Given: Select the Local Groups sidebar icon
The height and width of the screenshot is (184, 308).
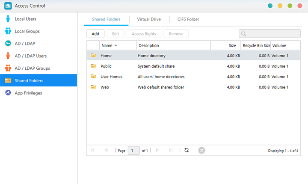Looking at the screenshot, I should pos(8,31).
